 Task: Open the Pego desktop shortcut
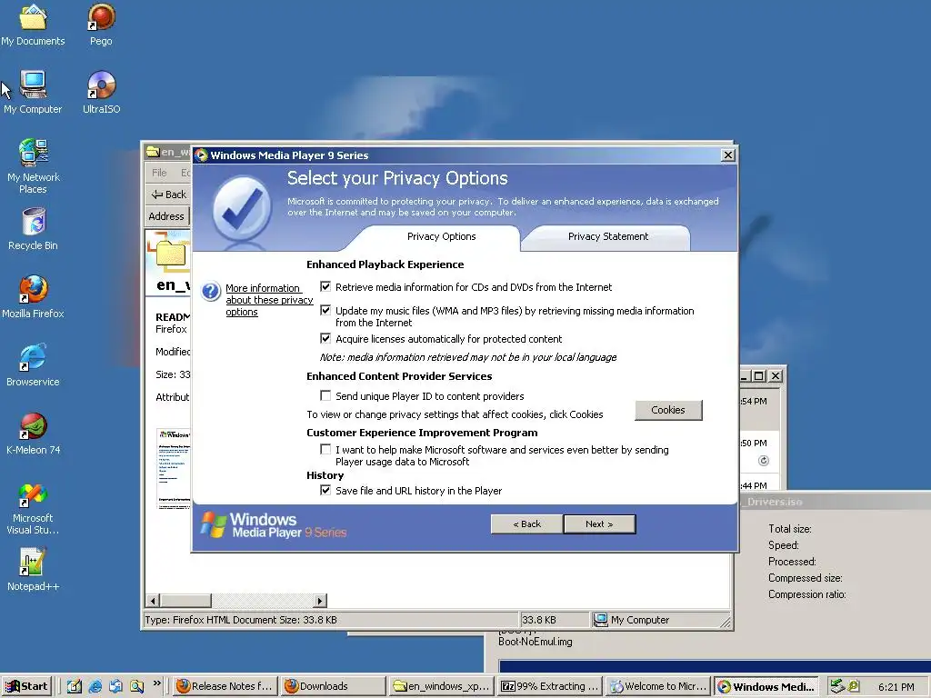tap(101, 25)
